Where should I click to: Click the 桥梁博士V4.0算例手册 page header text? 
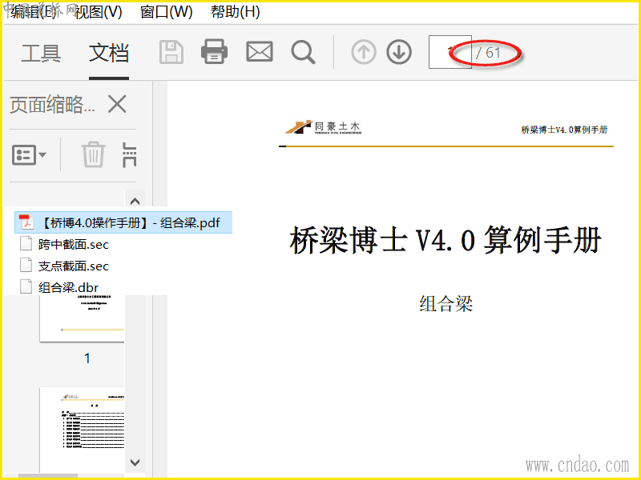[564, 130]
